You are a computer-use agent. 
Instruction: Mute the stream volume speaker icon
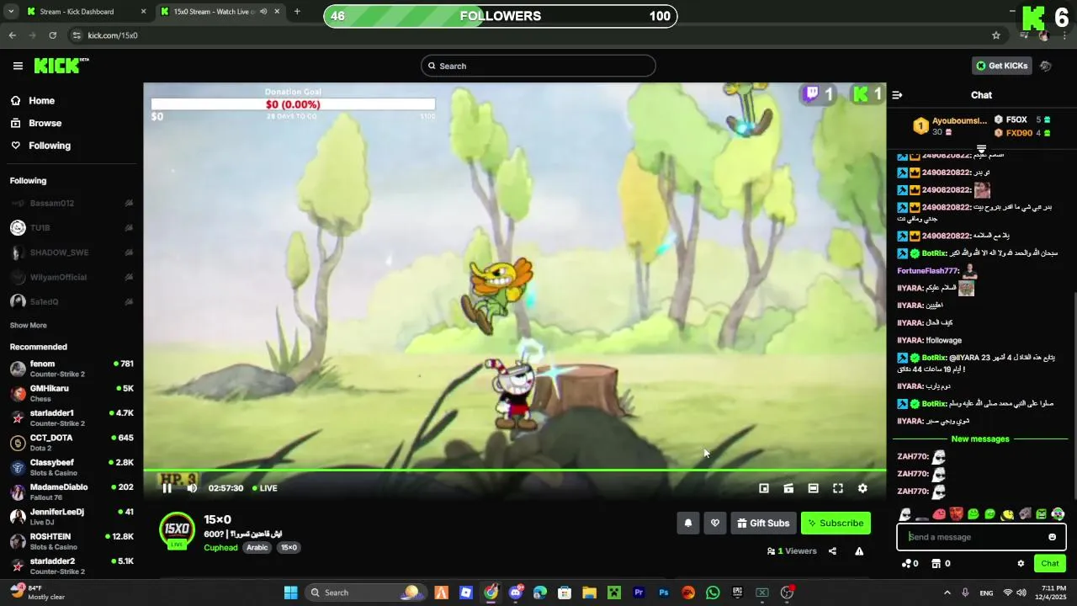(x=192, y=488)
